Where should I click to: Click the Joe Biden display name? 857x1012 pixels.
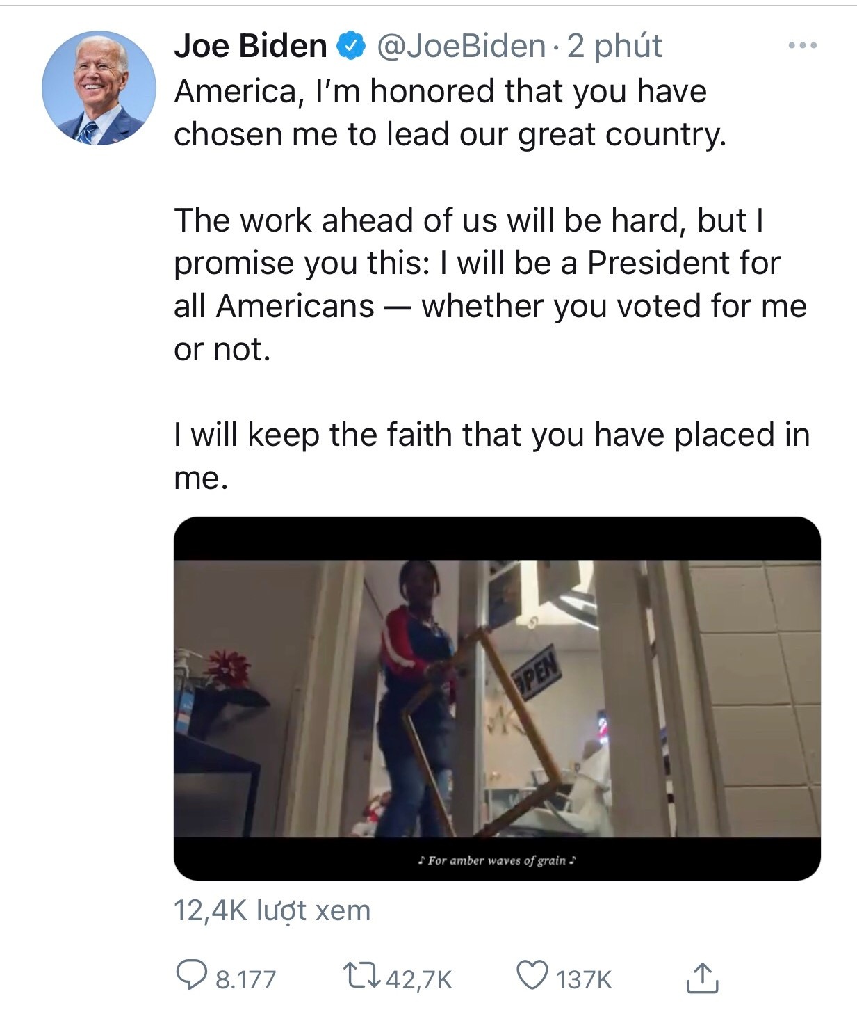pos(250,46)
